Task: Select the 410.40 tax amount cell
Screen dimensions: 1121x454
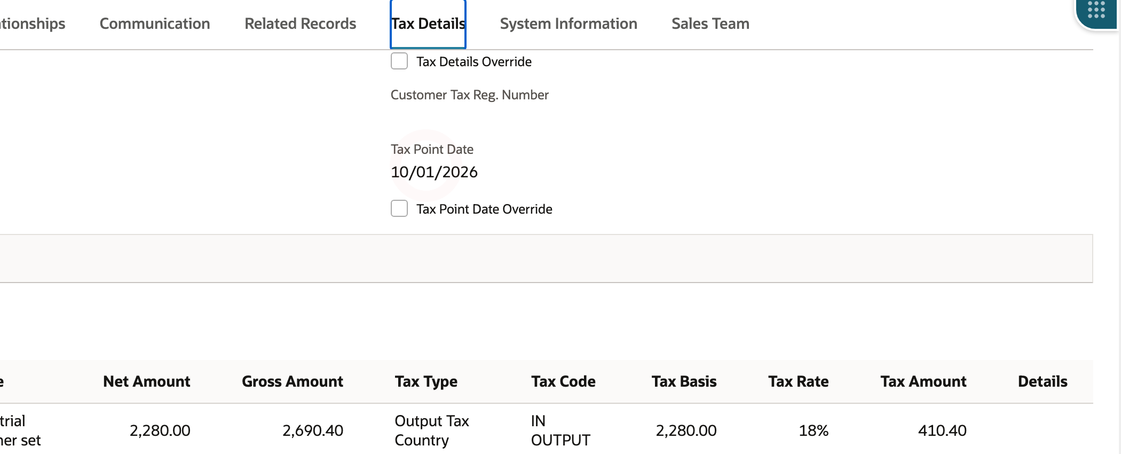Action: pyautogui.click(x=942, y=430)
